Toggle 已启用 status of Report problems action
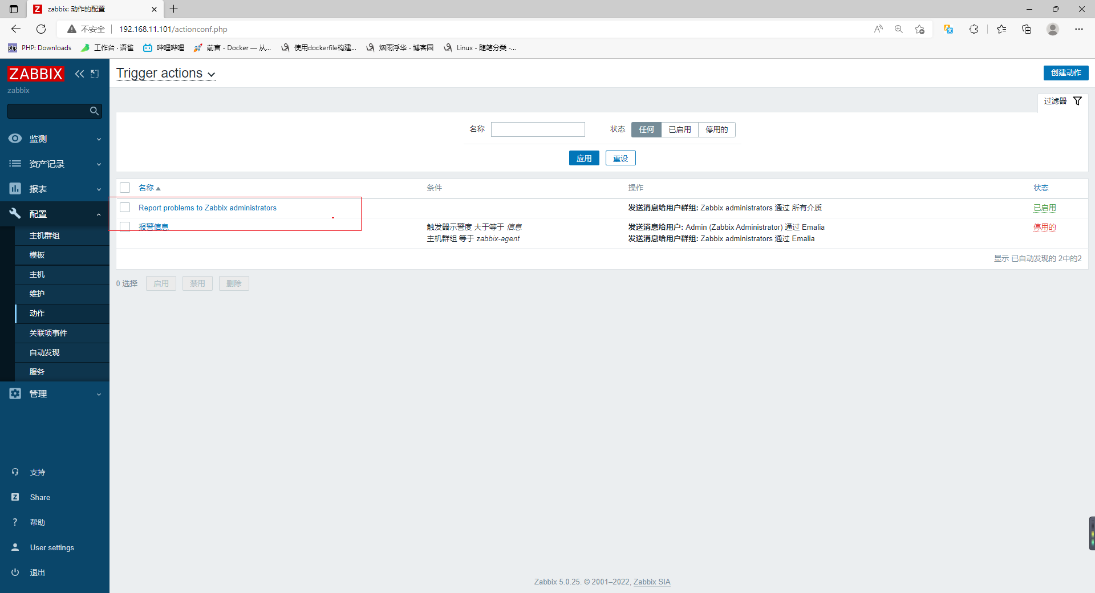The image size is (1095, 593). tap(1045, 208)
